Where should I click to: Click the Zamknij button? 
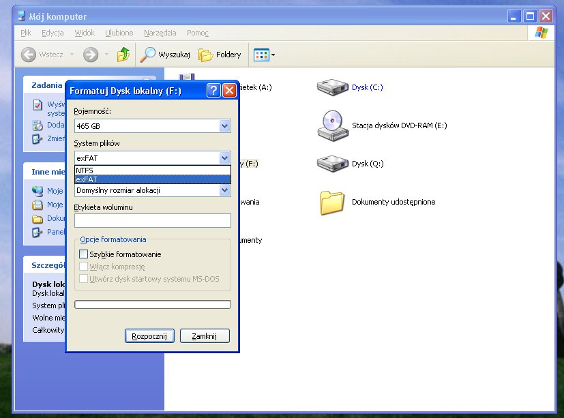coord(204,335)
